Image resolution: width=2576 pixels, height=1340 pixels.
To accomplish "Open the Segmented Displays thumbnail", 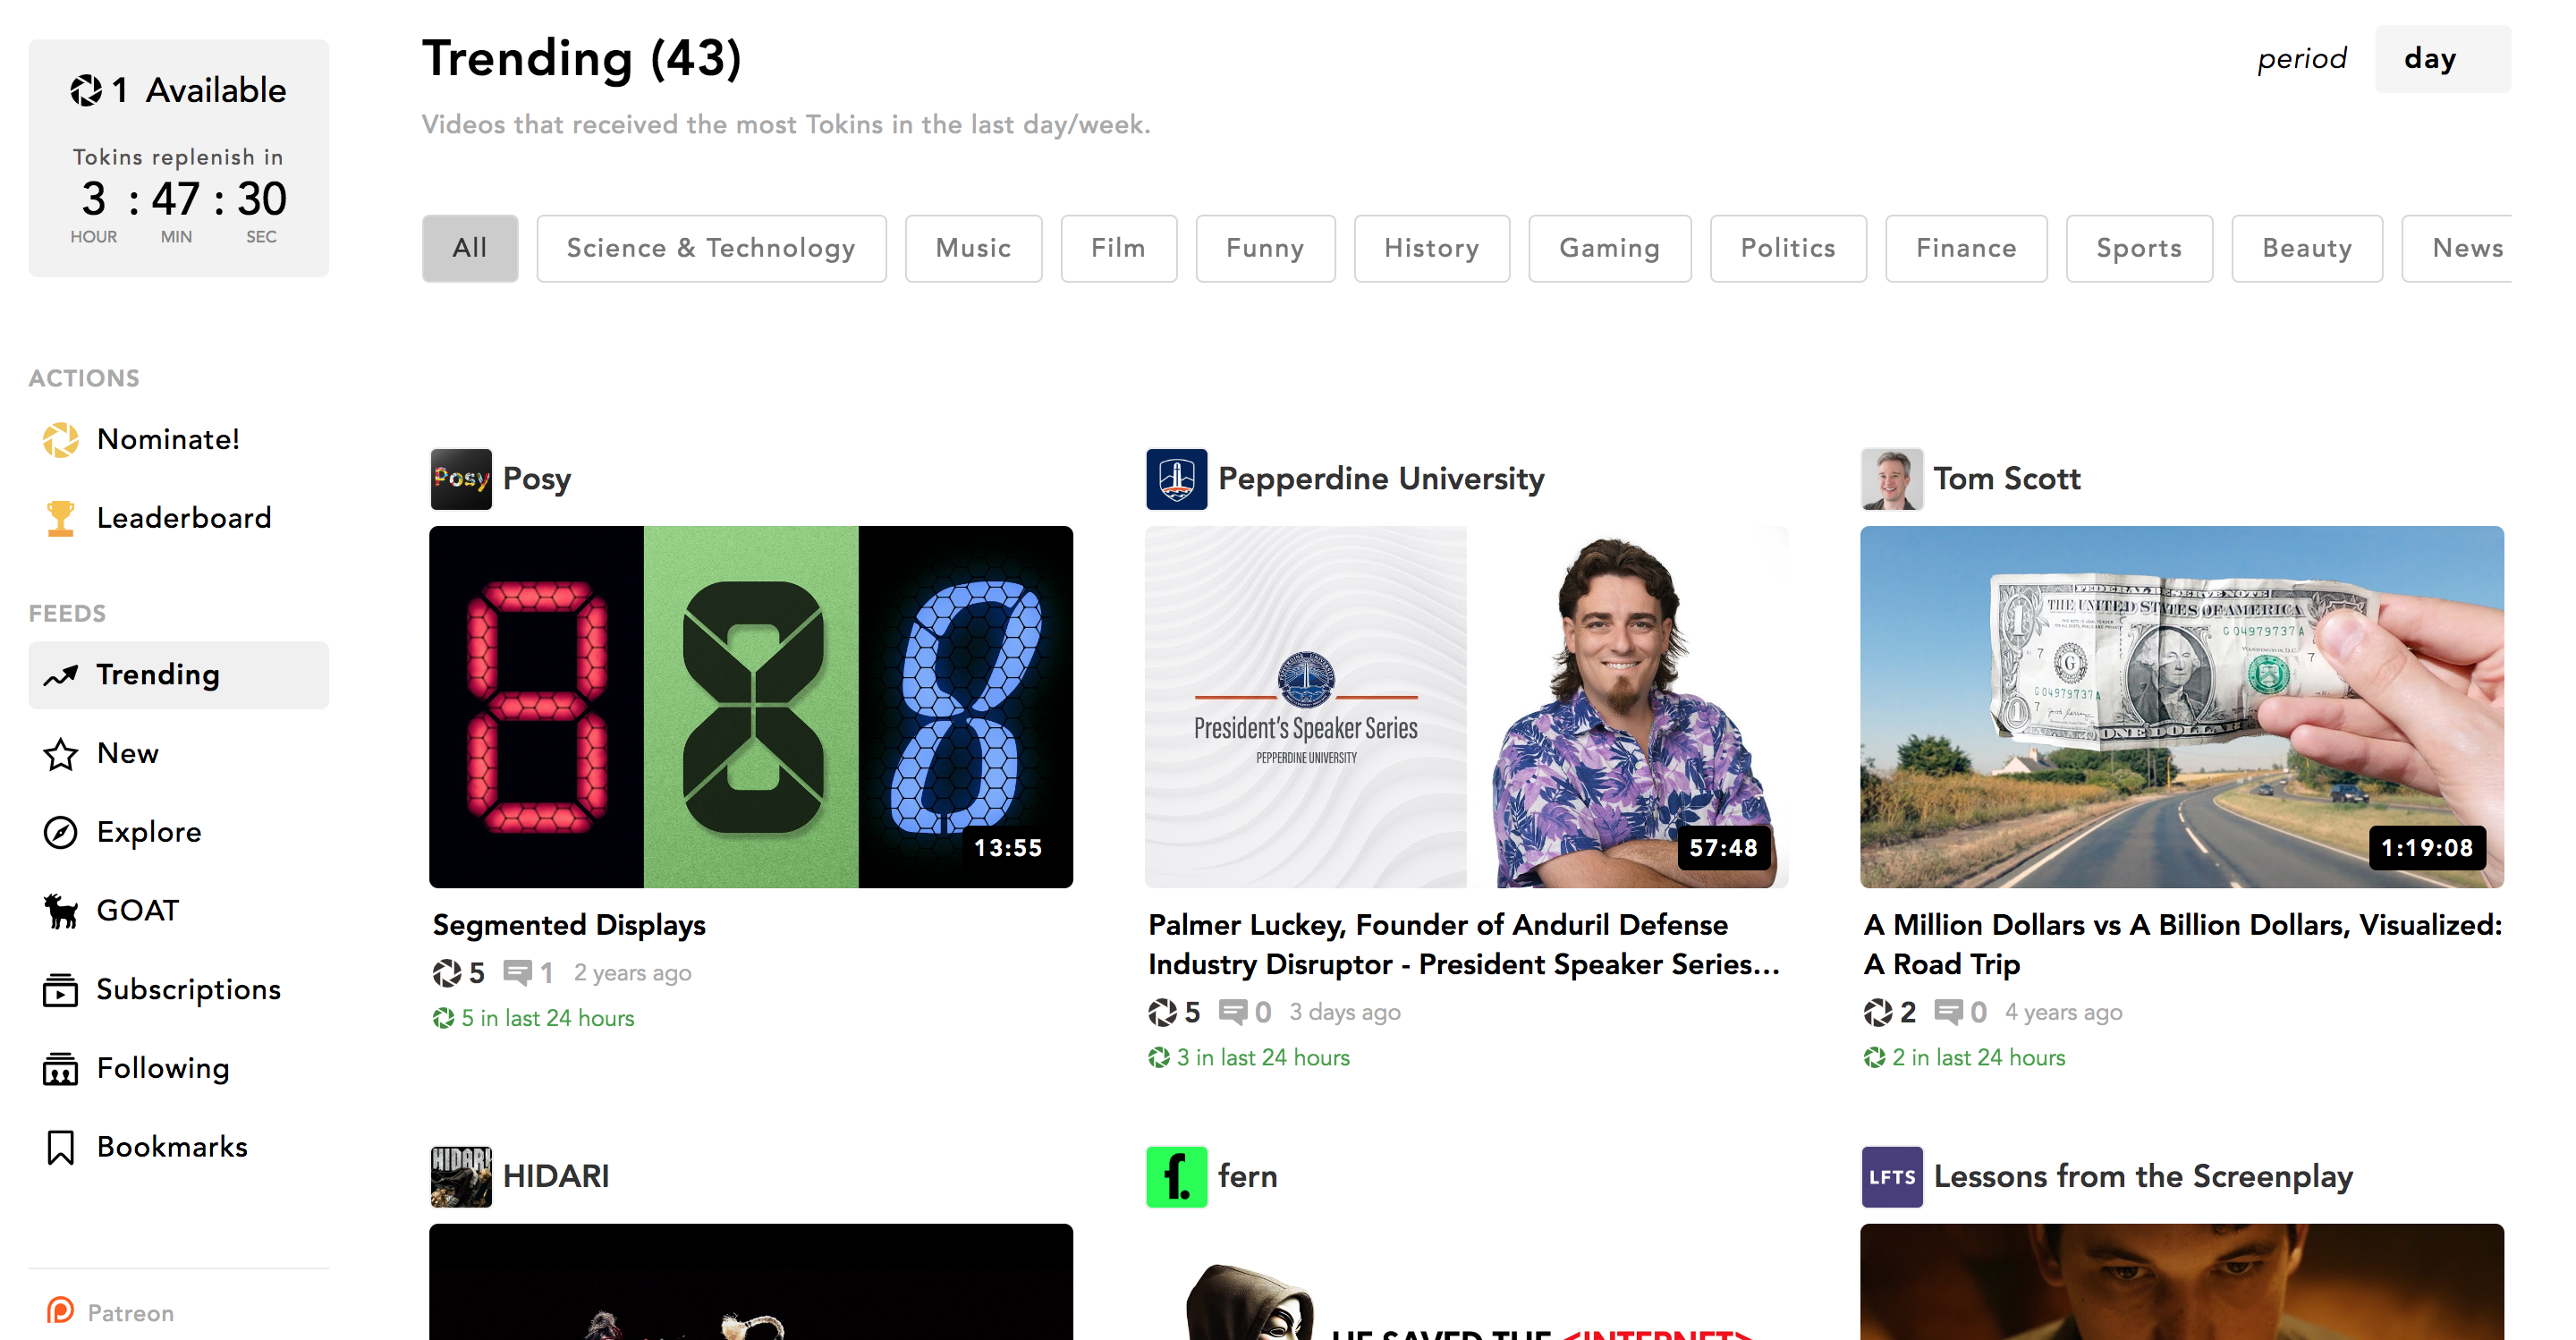I will pos(751,707).
